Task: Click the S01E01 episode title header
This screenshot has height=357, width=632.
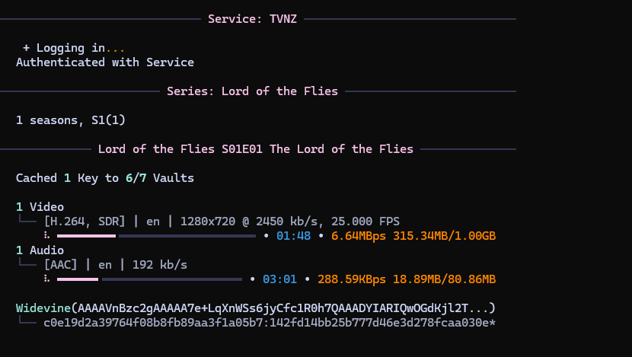Action: (x=256, y=149)
